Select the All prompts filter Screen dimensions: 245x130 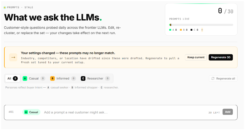coord(12,79)
